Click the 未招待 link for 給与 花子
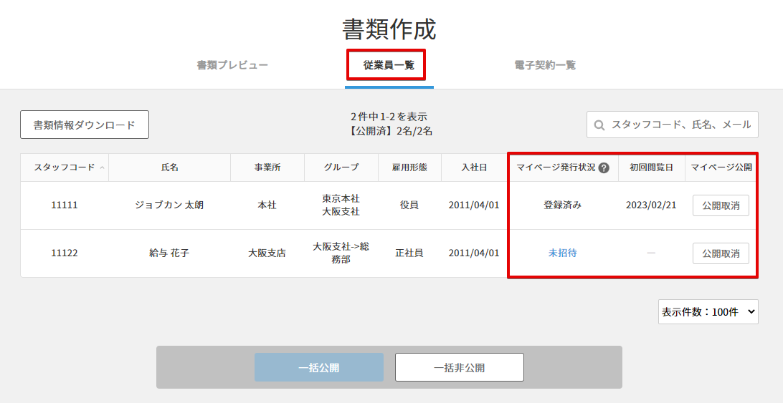The height and width of the screenshot is (403, 783). point(562,253)
